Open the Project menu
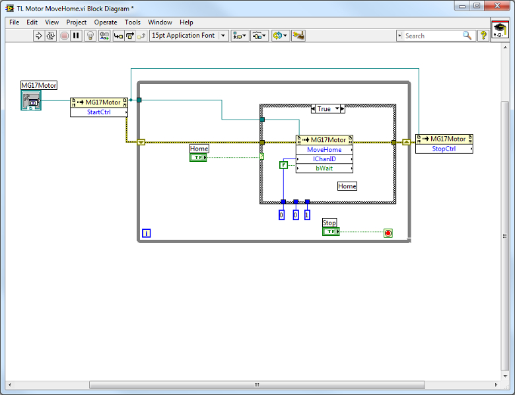Image resolution: width=515 pixels, height=395 pixels. [76, 22]
